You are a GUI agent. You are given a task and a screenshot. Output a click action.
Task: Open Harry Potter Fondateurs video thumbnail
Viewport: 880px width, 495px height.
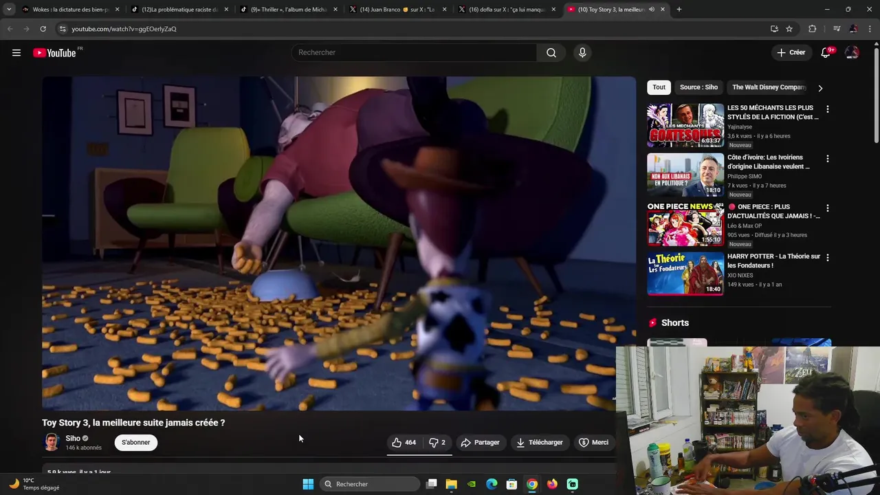[x=685, y=274]
